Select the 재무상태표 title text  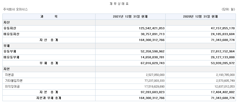(119, 4)
